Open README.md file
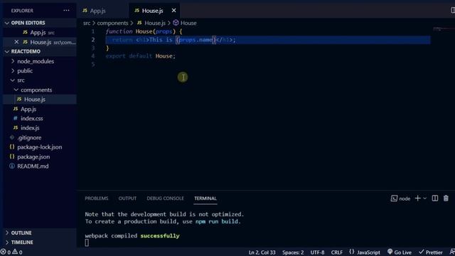 (x=33, y=166)
